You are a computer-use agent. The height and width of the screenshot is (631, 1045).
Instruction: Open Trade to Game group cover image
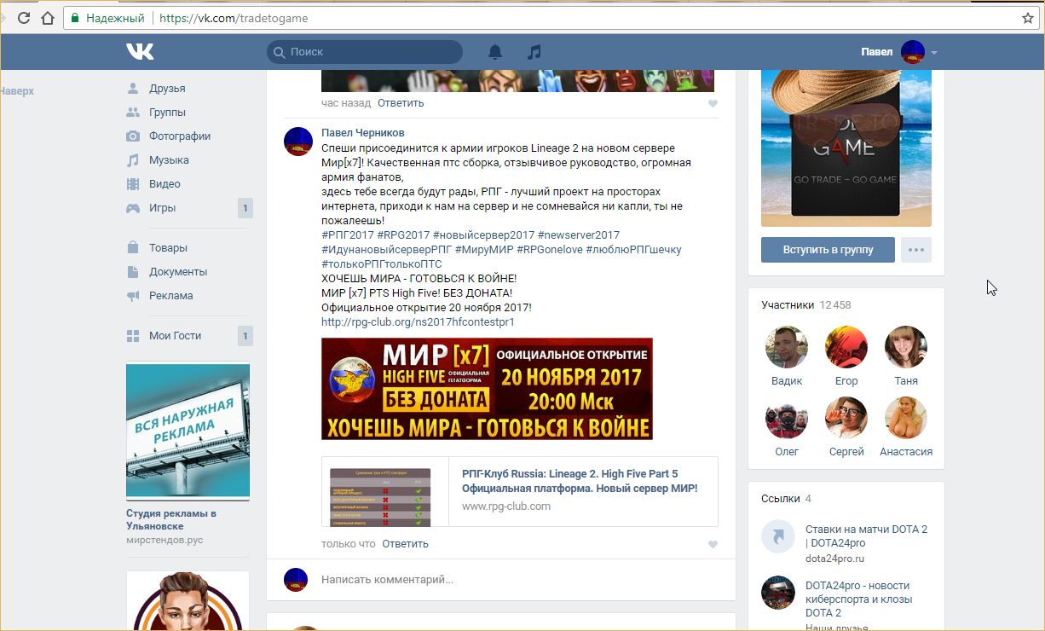pyautogui.click(x=846, y=148)
